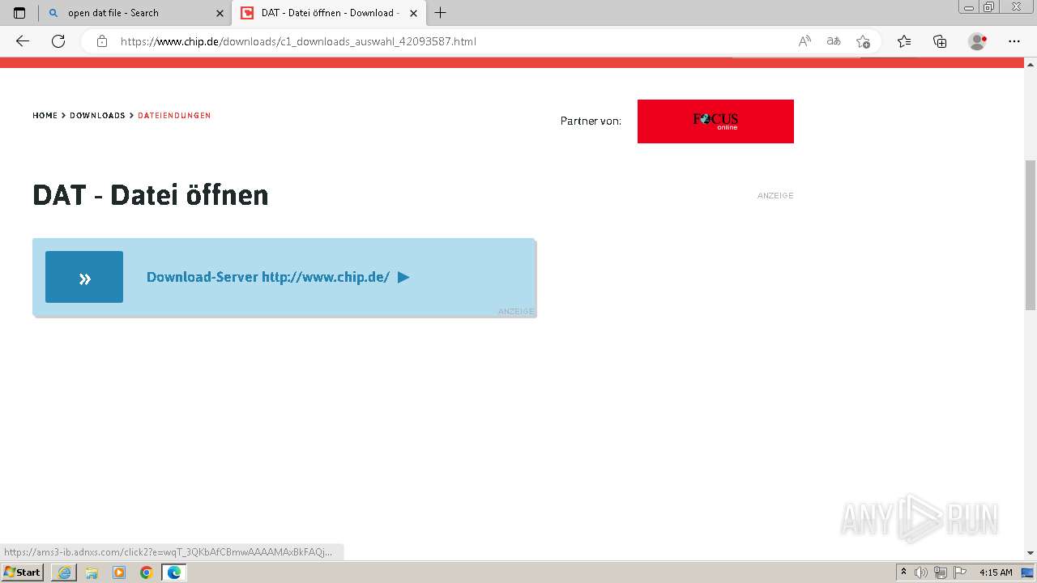
Task: Click the Read aloud icon
Action: point(804,41)
